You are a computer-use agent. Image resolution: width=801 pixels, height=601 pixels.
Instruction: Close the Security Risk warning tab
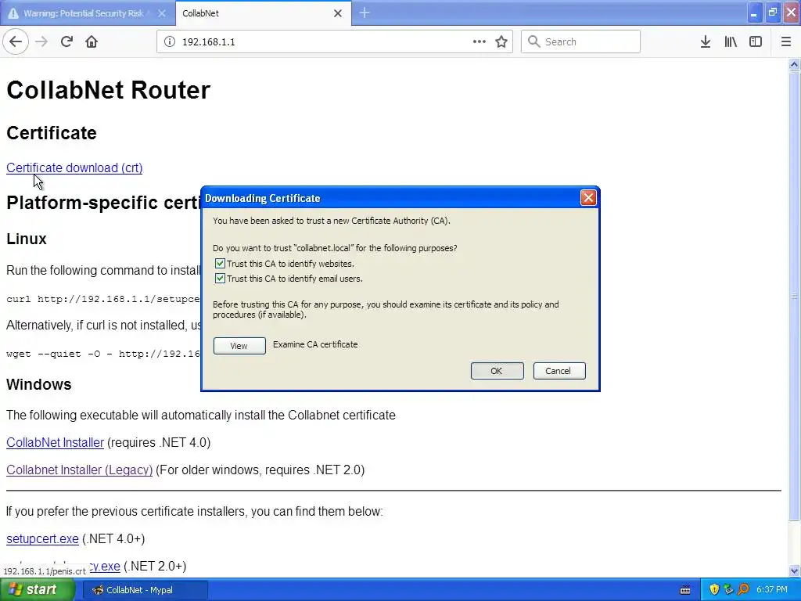162,13
